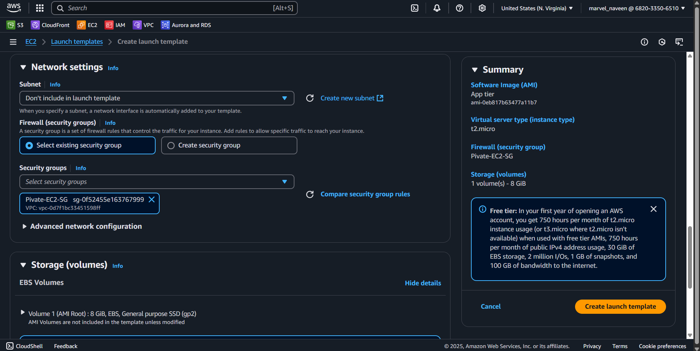Open Firewall (security groups) Info link
This screenshot has height=351, width=700.
click(x=110, y=123)
